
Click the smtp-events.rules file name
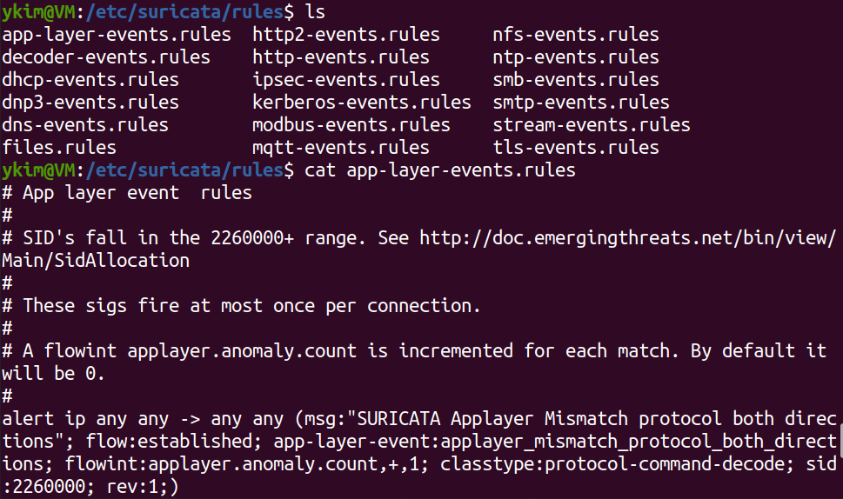(581, 103)
